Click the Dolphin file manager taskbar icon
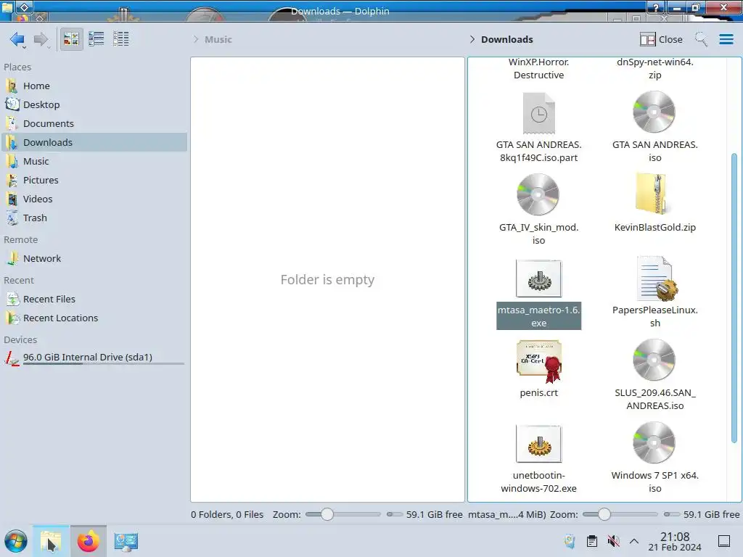 pos(51,541)
